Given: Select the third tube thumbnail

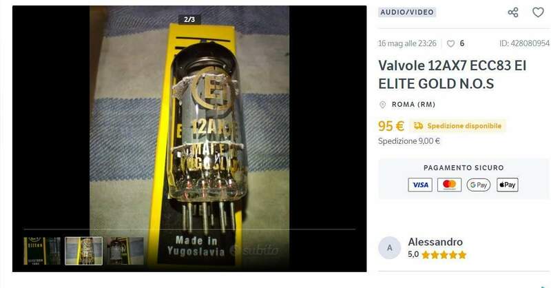Looking at the screenshot, I should pos(125,251).
